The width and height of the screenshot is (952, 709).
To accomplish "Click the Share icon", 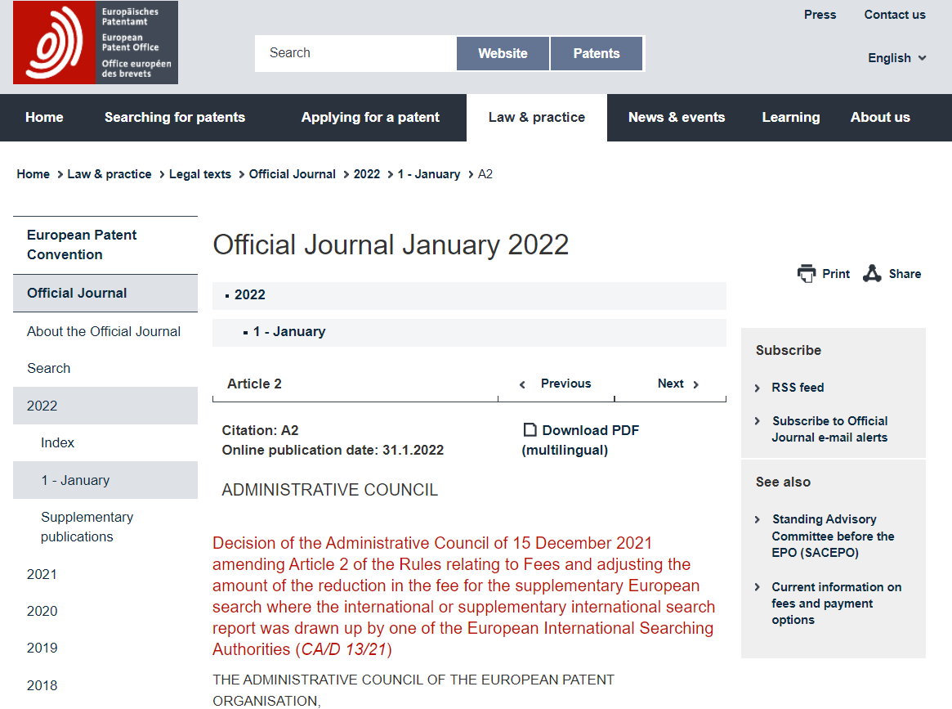I will tap(872, 274).
